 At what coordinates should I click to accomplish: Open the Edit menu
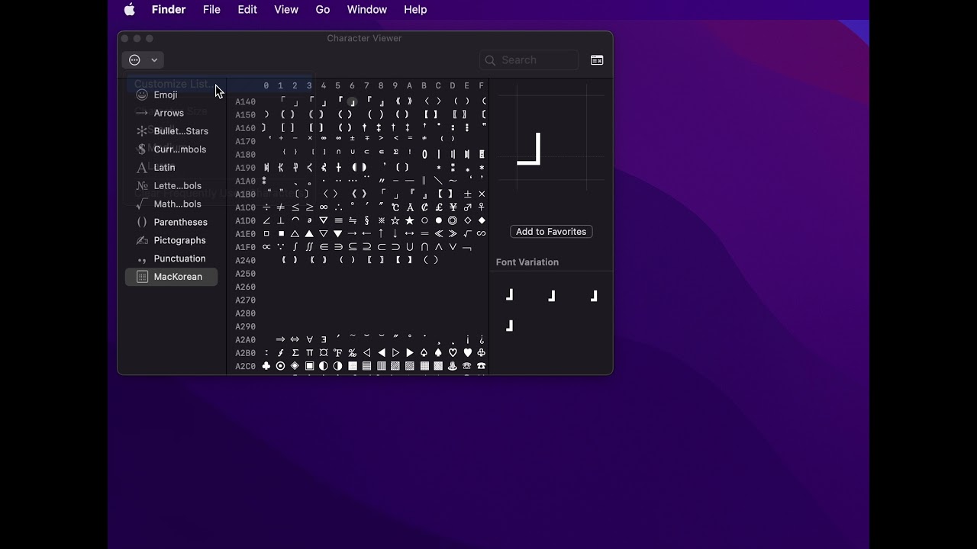[247, 10]
